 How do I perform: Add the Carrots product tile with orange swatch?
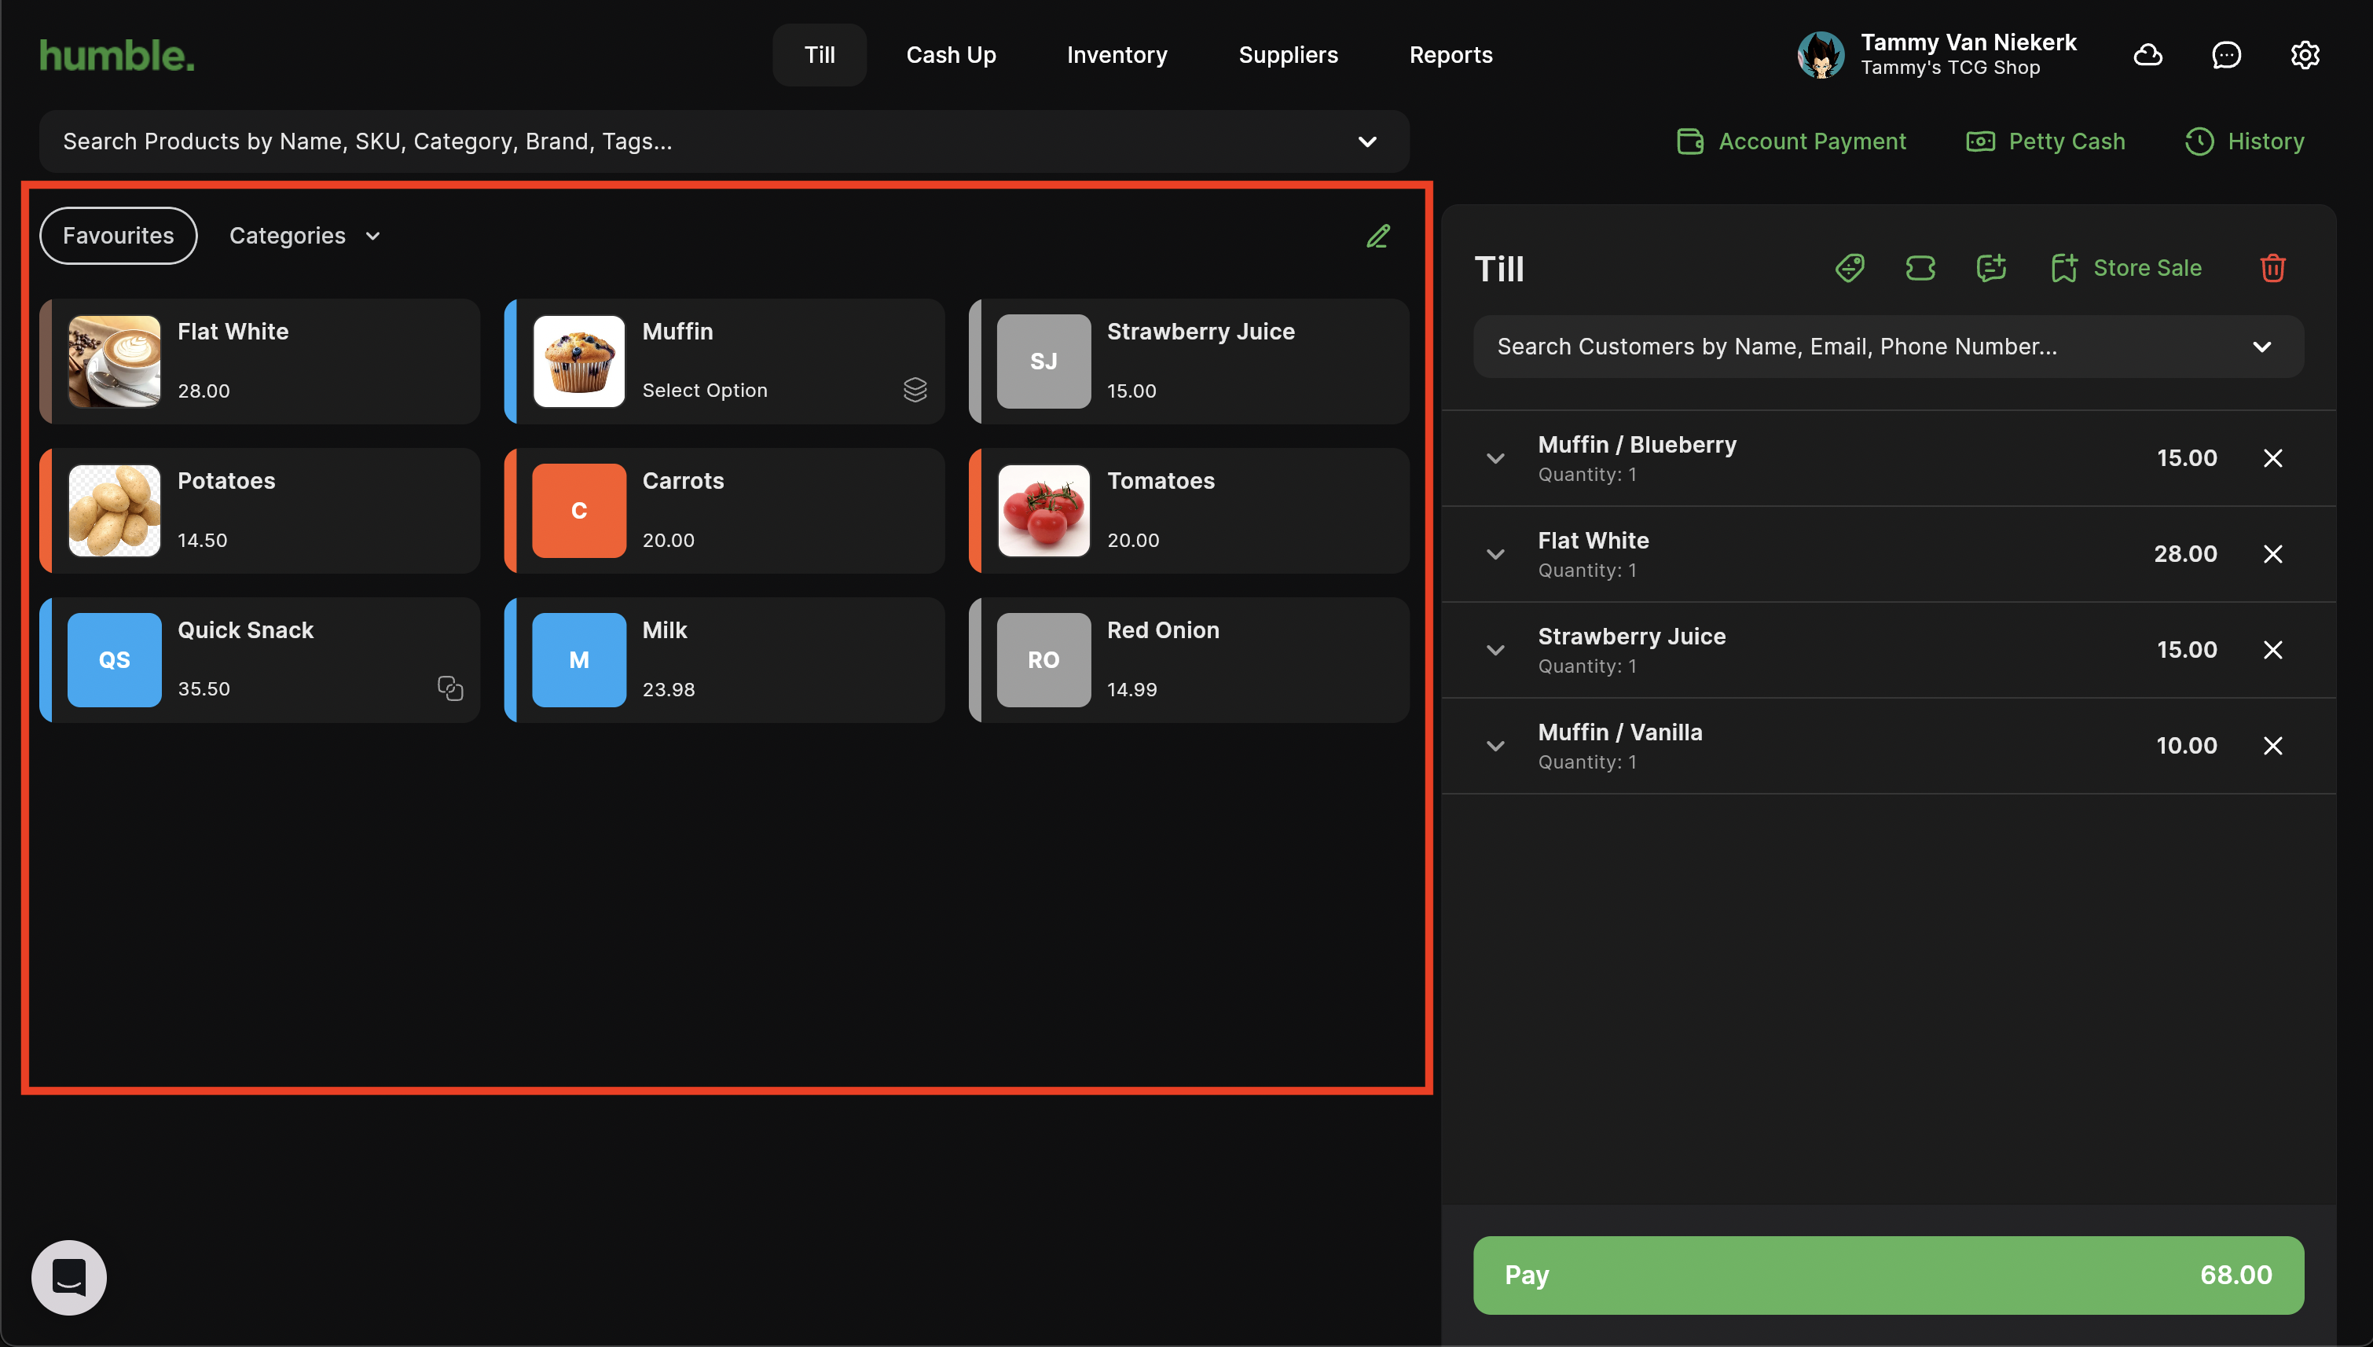coord(724,511)
